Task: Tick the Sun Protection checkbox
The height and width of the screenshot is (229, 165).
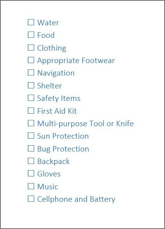Action: coord(31,136)
